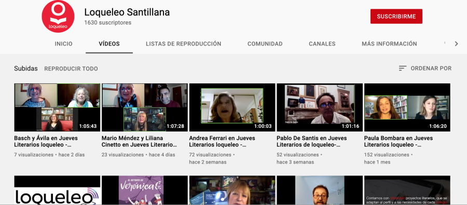Switch to LISTAS DE REPRODUCCIÓN tab
467x205 pixels.
(x=184, y=43)
